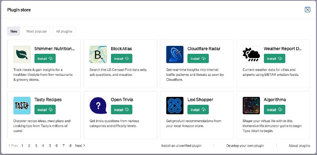Select page 8 in pagination
This screenshot has width=317, height=155.
point(71,146)
